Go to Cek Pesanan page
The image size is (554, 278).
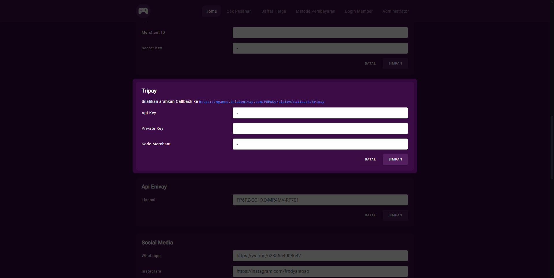pyautogui.click(x=239, y=11)
